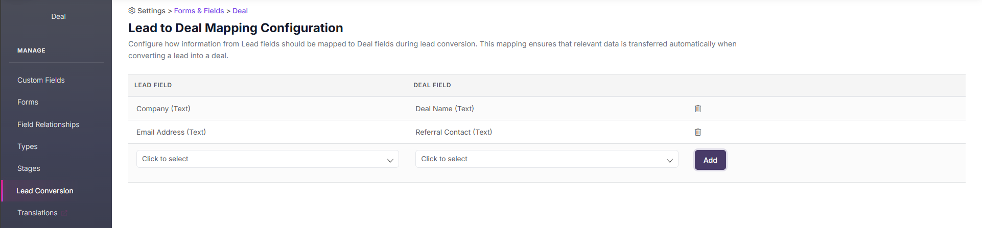
Task: Select the Referral Contact (Text) deal cell
Action: pos(454,132)
